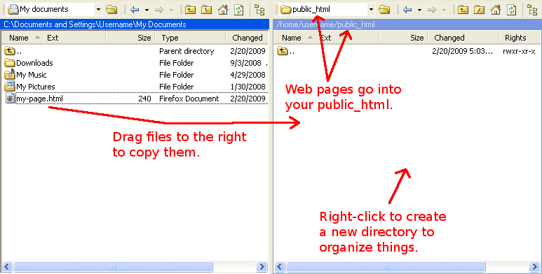Click open directory icon in remote toolbar

tap(384, 9)
